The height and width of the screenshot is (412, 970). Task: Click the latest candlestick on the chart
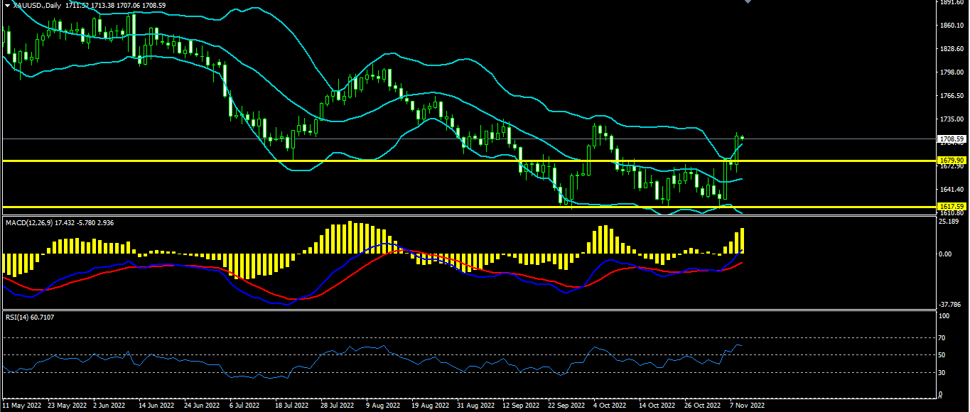(x=742, y=137)
